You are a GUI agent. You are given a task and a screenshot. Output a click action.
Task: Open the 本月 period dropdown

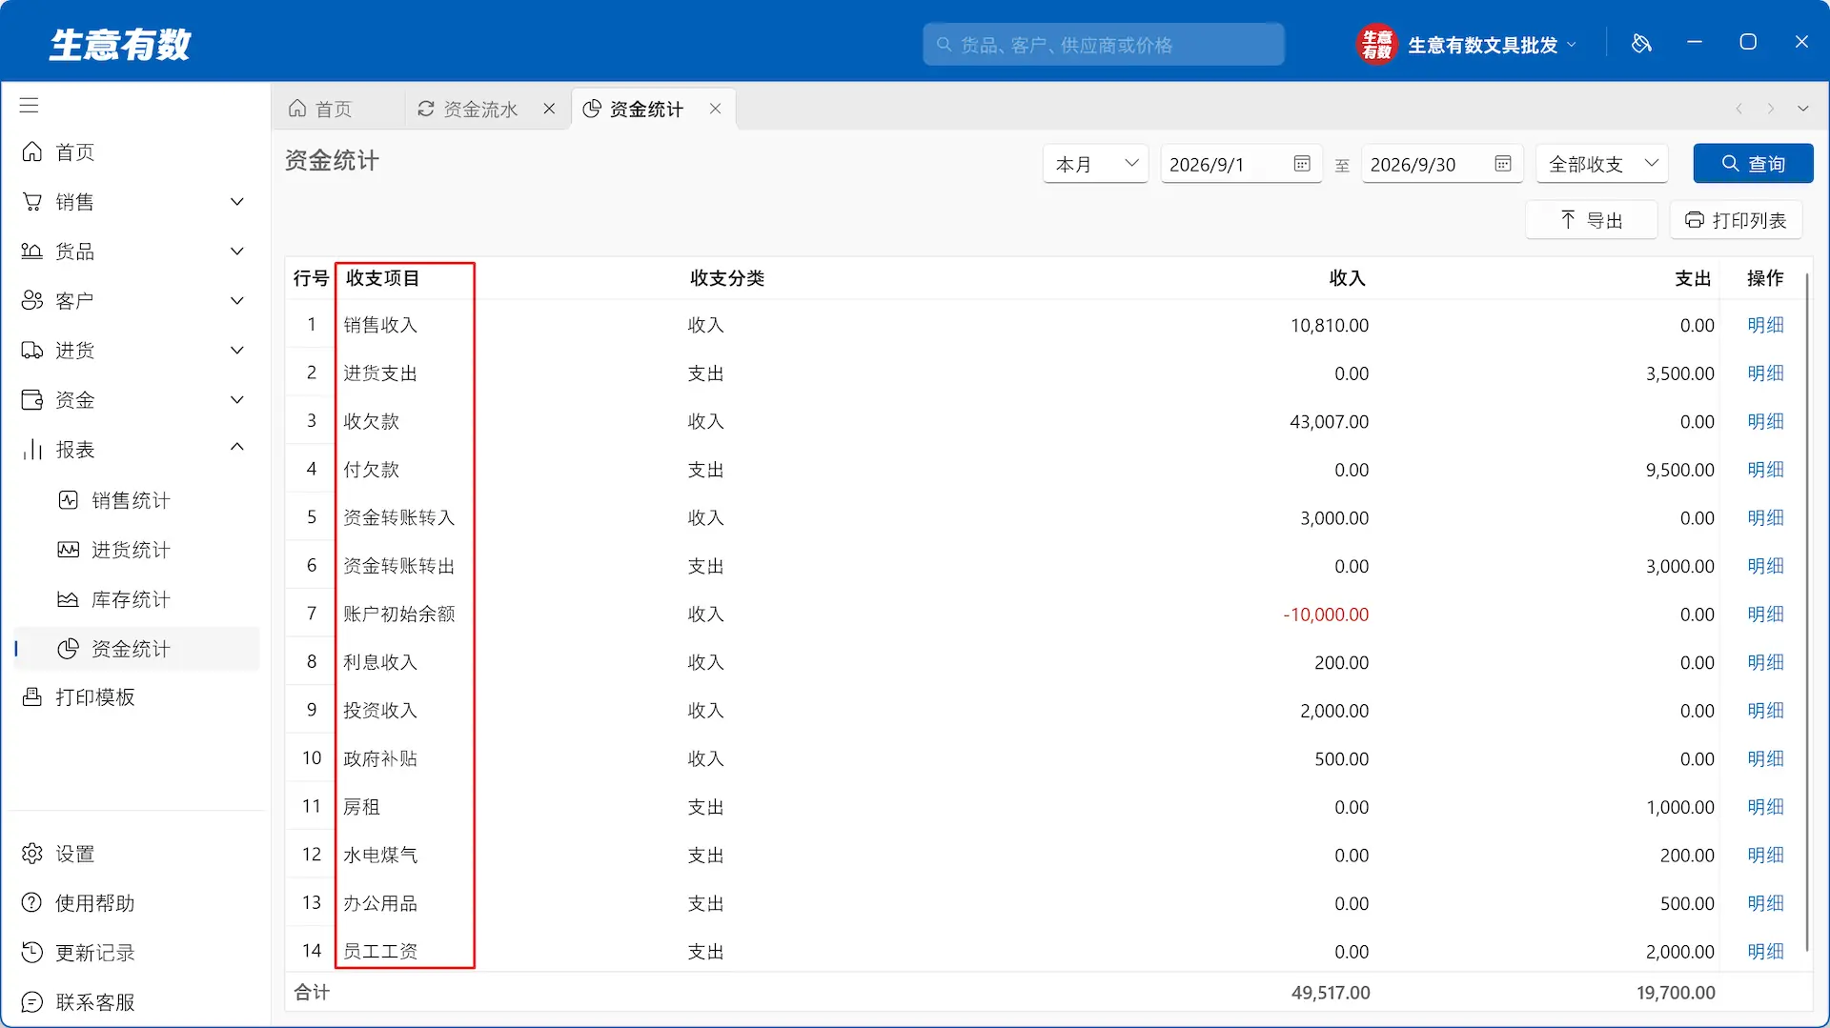[1096, 164]
